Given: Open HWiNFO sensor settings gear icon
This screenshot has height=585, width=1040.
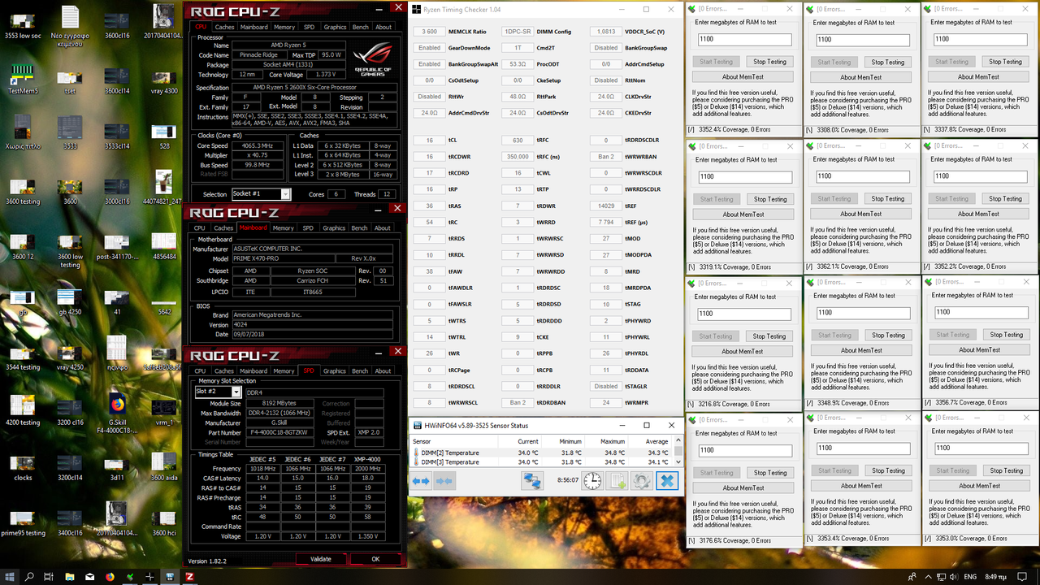Looking at the screenshot, I should point(642,481).
